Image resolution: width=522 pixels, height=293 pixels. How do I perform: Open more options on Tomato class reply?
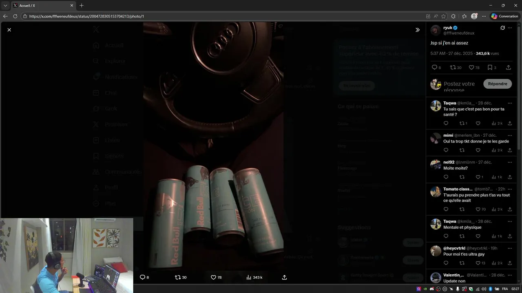(x=510, y=189)
